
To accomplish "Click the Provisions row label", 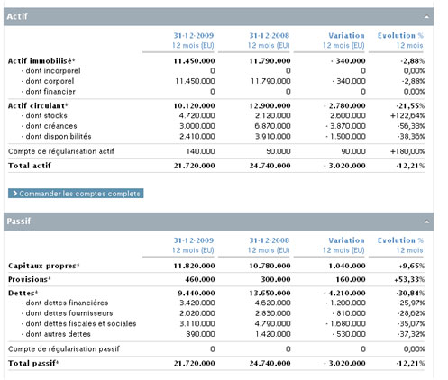I will pyautogui.click(x=29, y=279).
